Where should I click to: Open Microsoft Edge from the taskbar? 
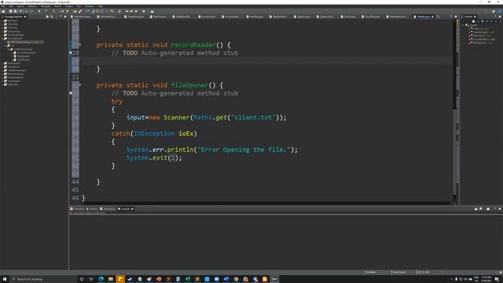(101, 279)
